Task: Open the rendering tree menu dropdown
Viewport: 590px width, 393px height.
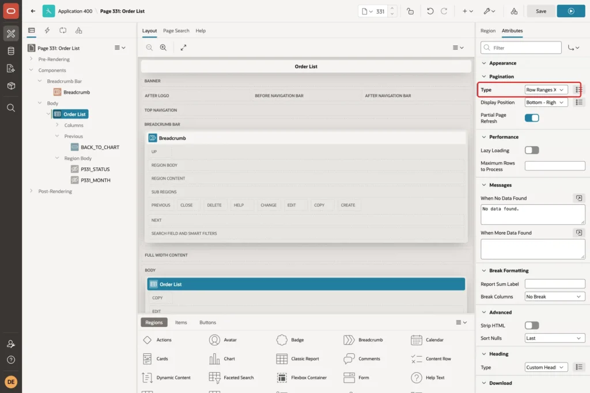Action: coord(120,48)
